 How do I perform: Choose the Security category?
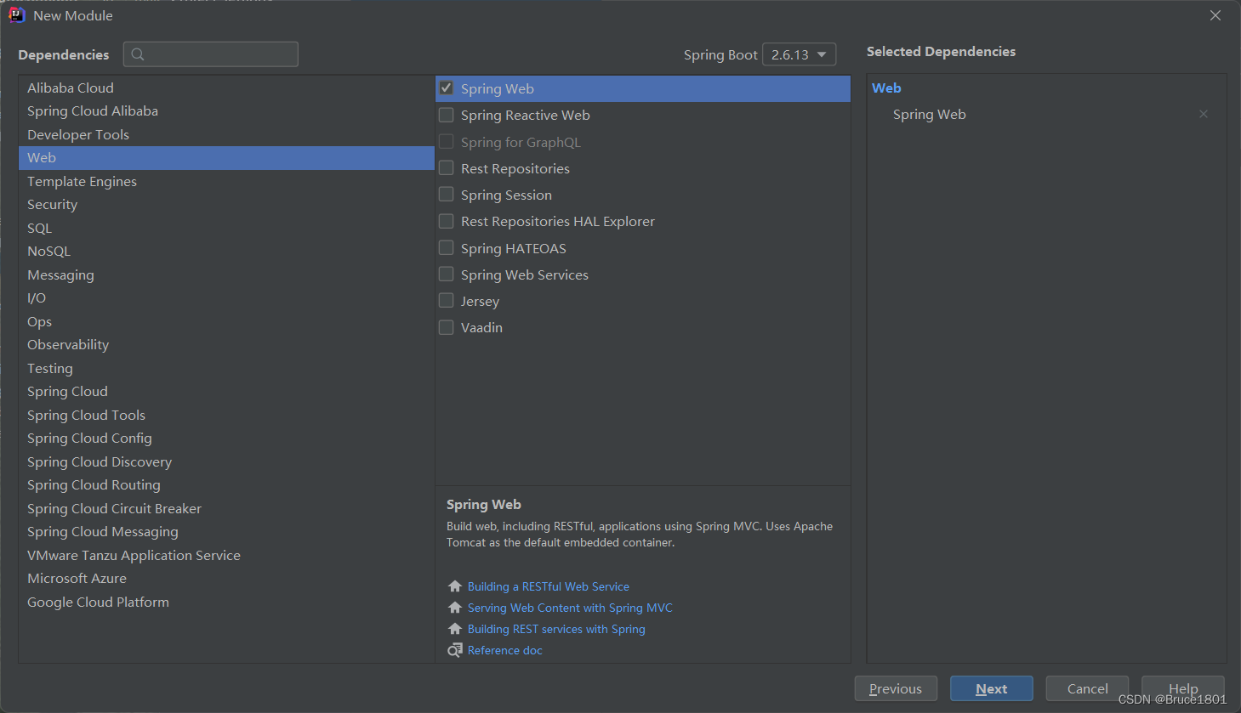pyautogui.click(x=226, y=205)
